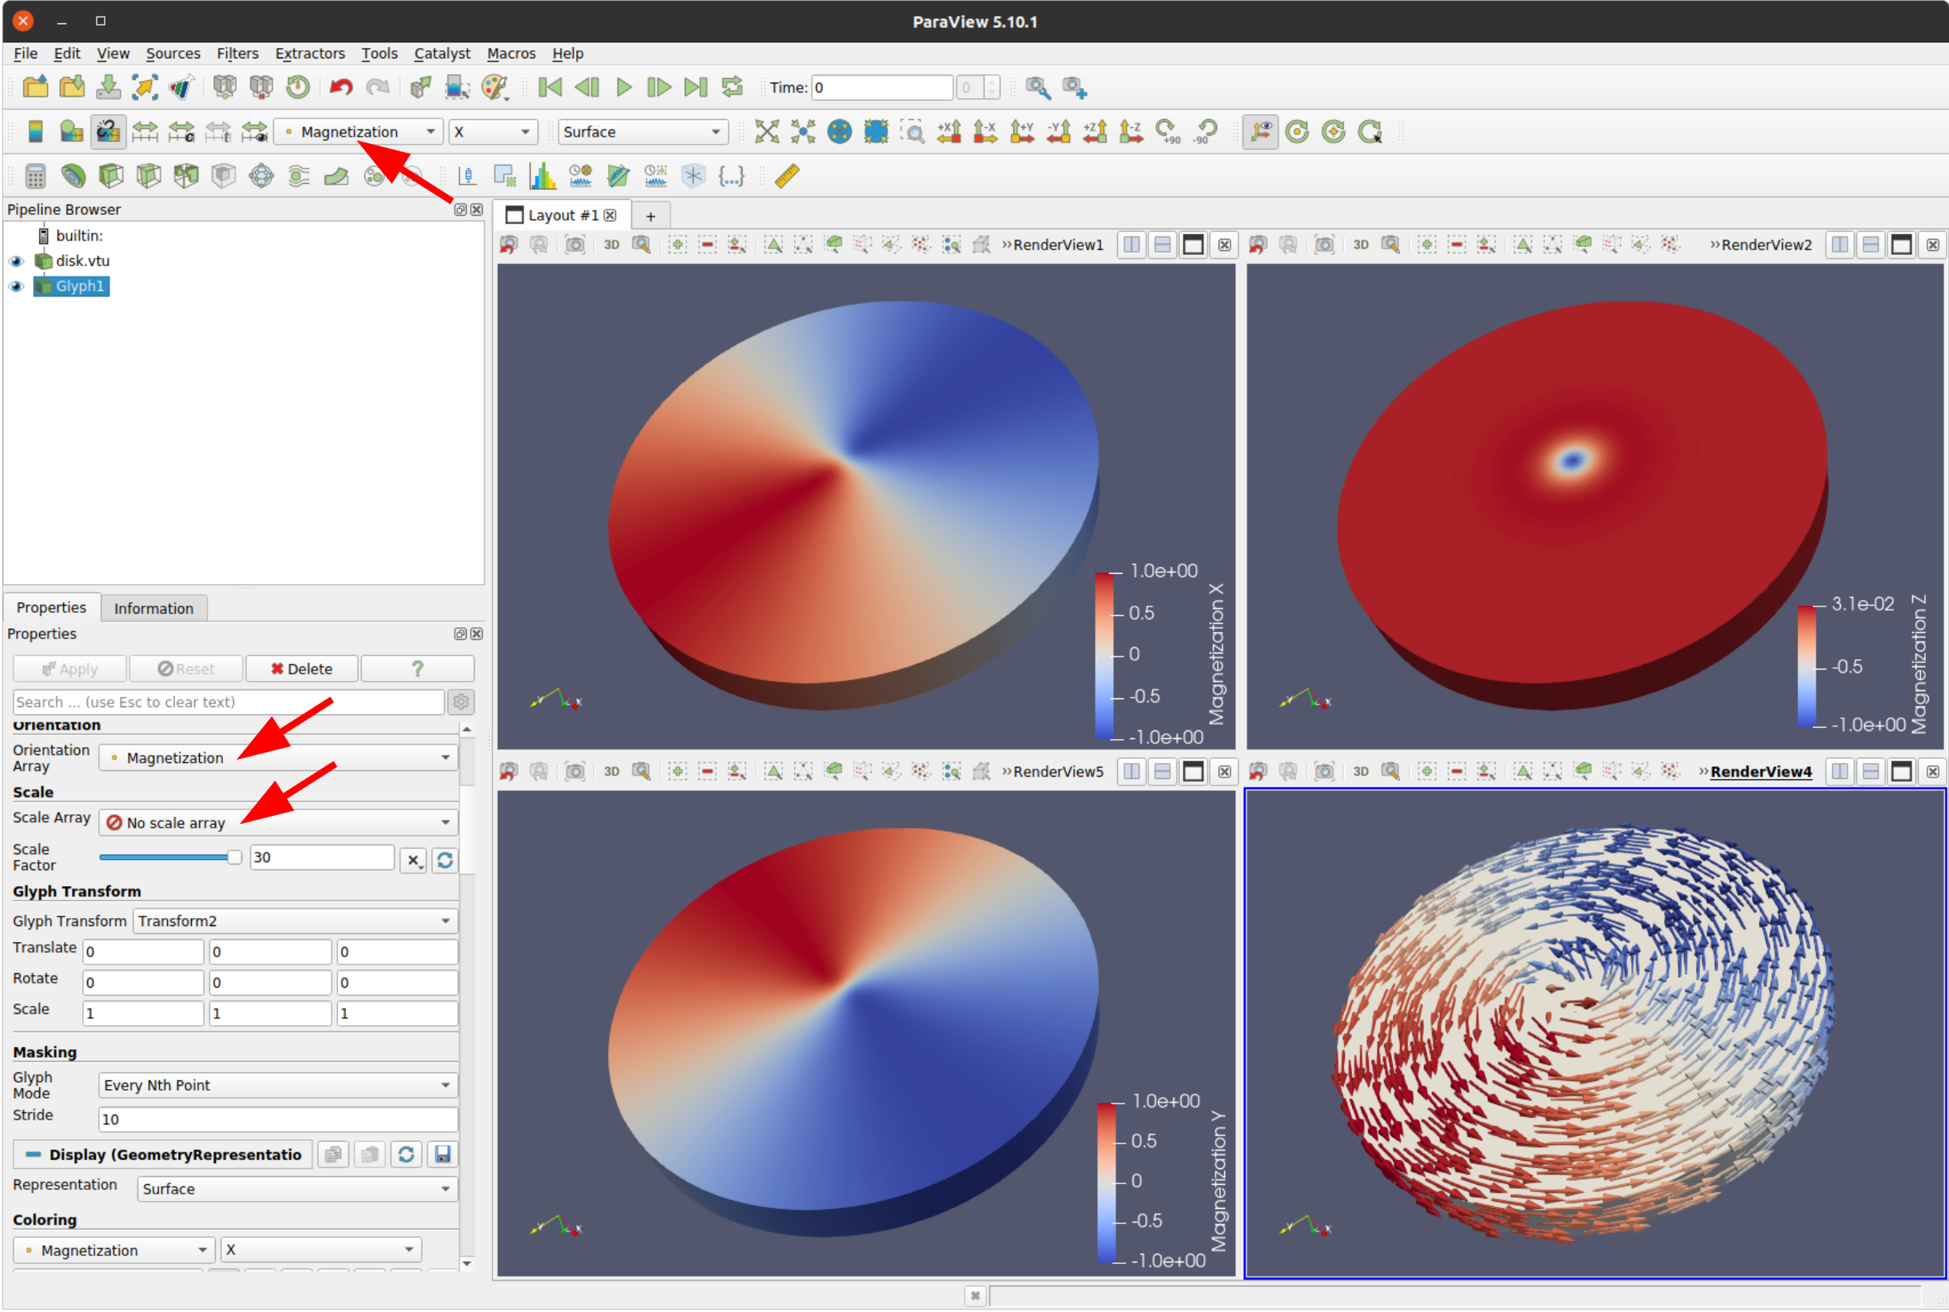Click the Reset button
Image resolution: width=1949 pixels, height=1312 pixels.
pyautogui.click(x=185, y=669)
